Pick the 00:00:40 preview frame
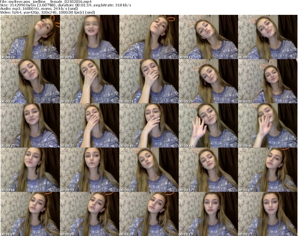 (149, 125)
